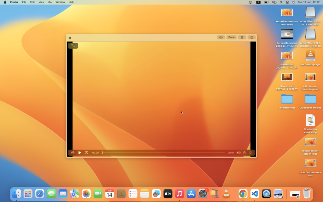
Task: Open Spotlight search
Action: pyautogui.click(x=281, y=2)
